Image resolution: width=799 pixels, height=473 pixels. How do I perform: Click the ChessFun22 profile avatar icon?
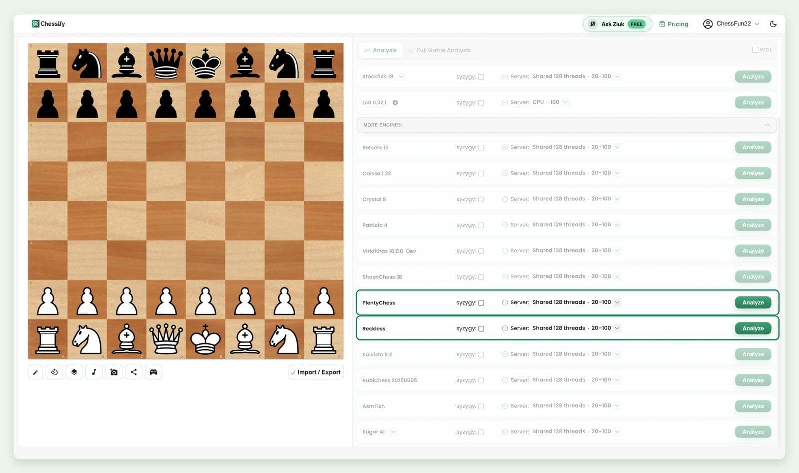point(708,24)
